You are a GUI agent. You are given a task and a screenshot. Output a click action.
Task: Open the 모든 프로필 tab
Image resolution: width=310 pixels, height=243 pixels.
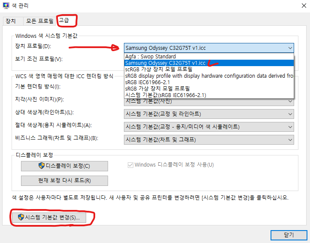click(x=40, y=21)
